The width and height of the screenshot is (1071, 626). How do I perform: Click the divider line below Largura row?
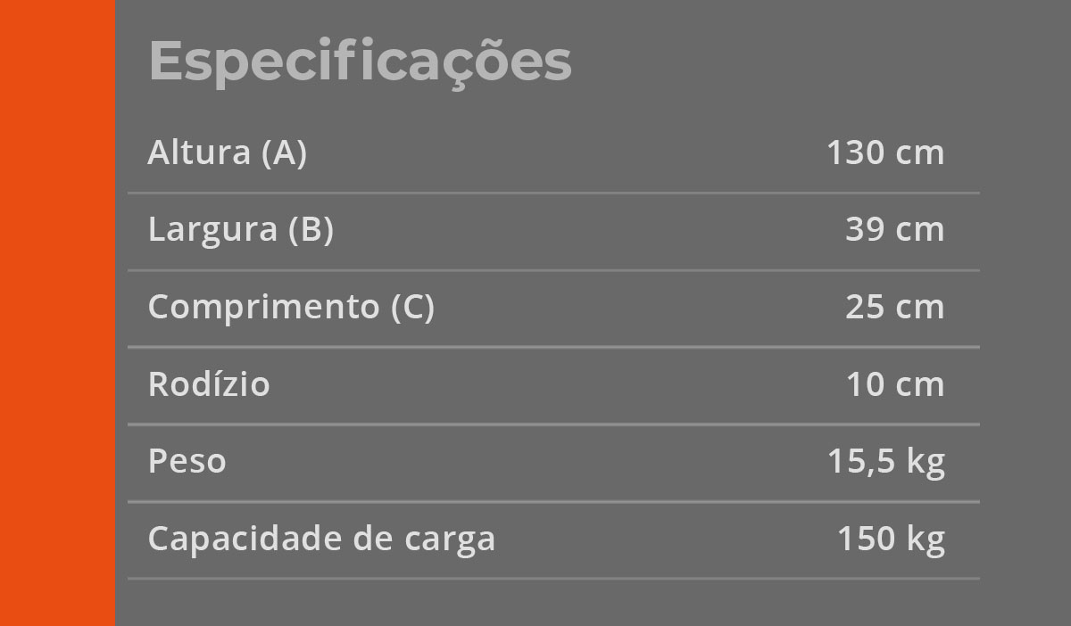click(553, 270)
